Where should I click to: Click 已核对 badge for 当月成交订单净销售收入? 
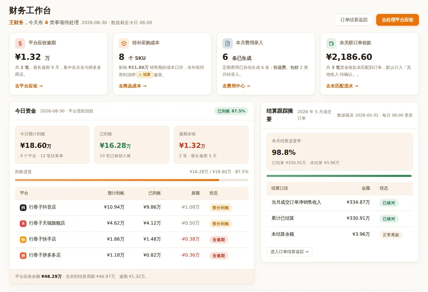pyautogui.click(x=389, y=203)
